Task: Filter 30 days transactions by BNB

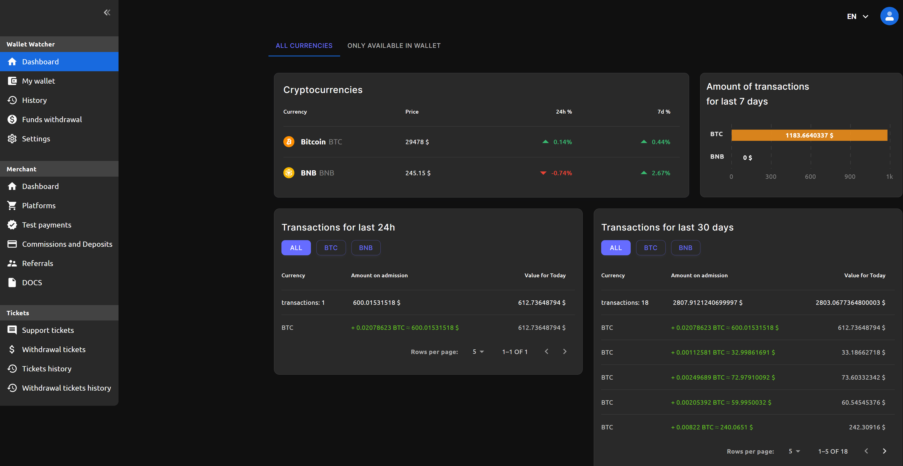Action: [685, 248]
